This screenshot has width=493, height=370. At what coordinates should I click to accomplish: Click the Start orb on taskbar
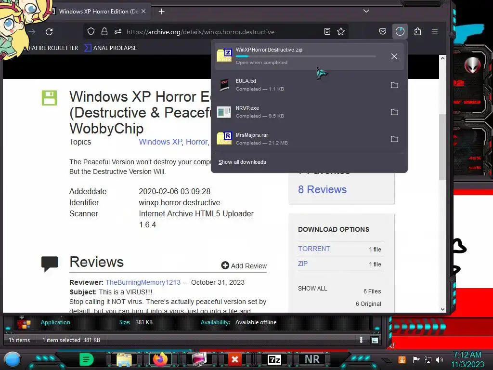point(13,359)
